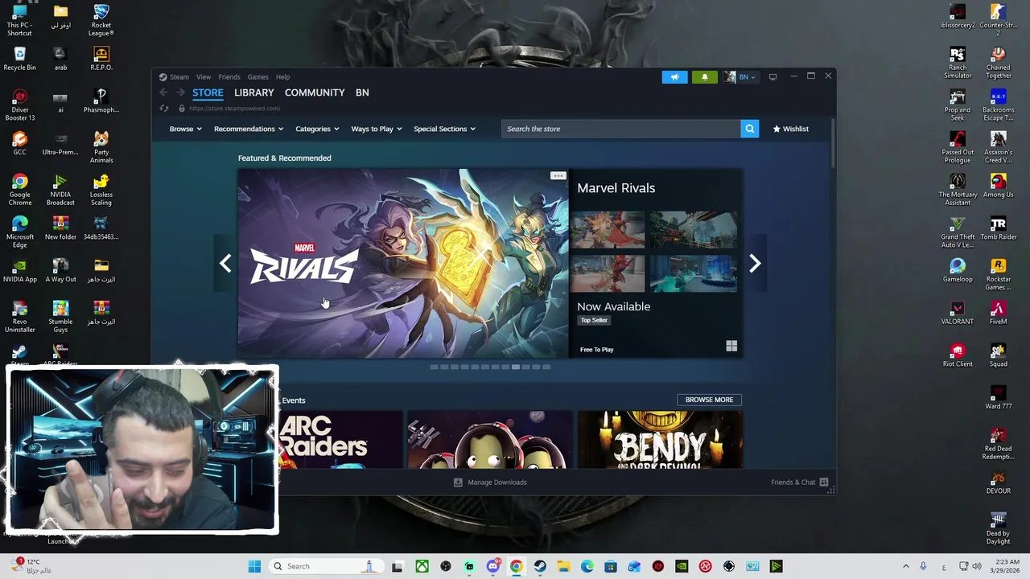The image size is (1030, 579).
Task: Select Among Us desktop icon
Action: 998,186
